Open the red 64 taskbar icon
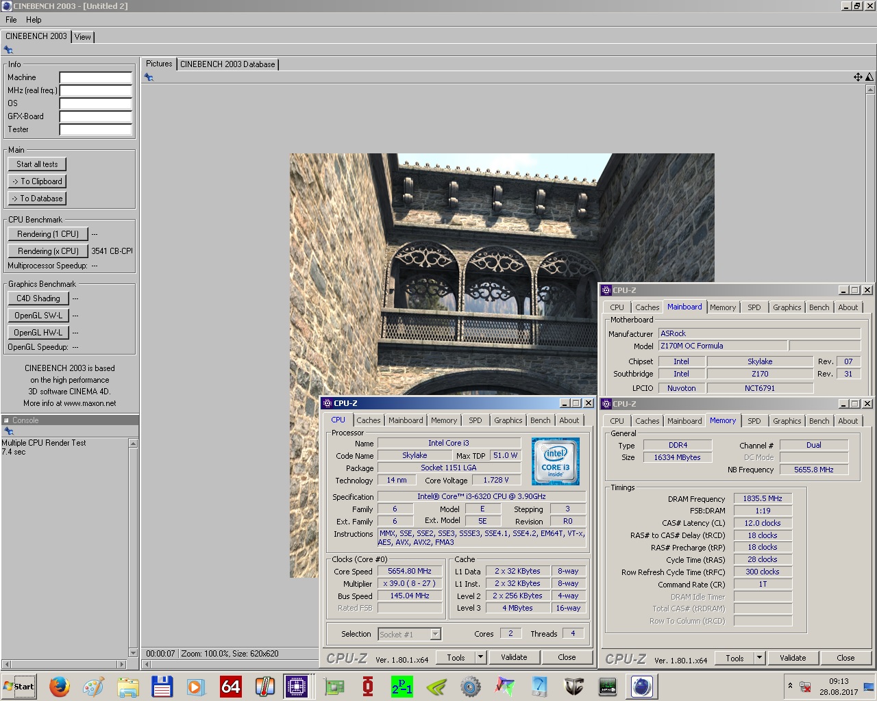The image size is (877, 701). click(x=230, y=686)
